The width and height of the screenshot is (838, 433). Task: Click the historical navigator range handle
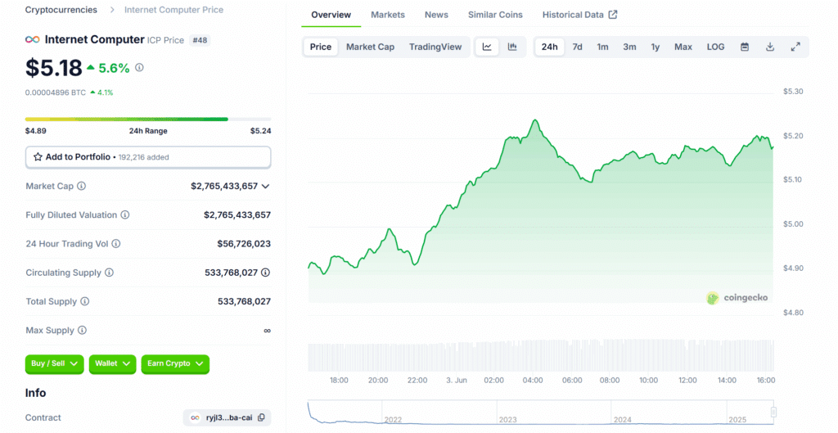773,413
